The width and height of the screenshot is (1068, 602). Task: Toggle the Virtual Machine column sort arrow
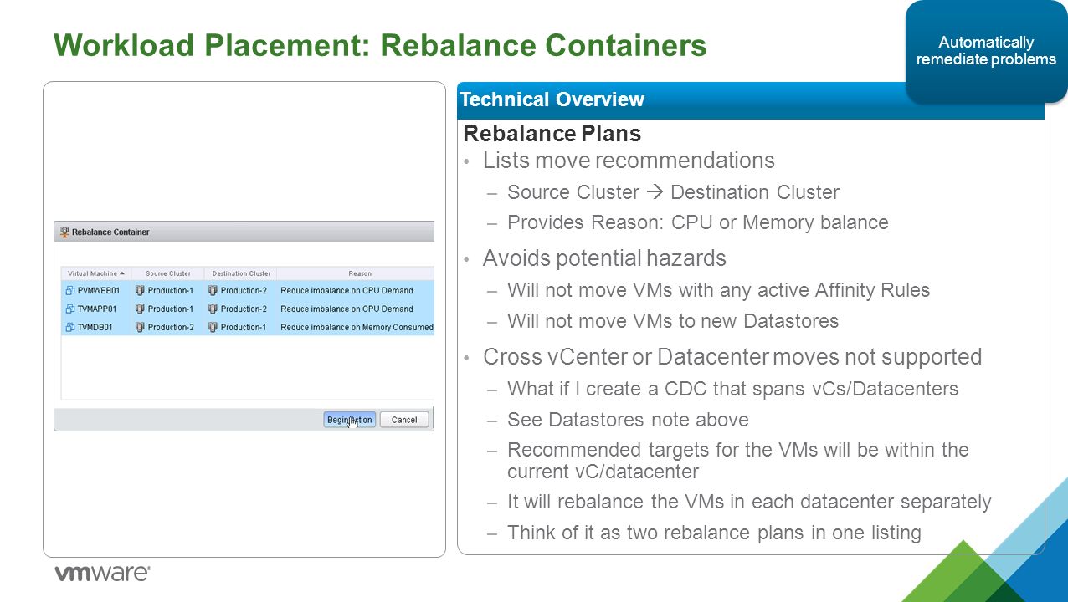coord(122,273)
